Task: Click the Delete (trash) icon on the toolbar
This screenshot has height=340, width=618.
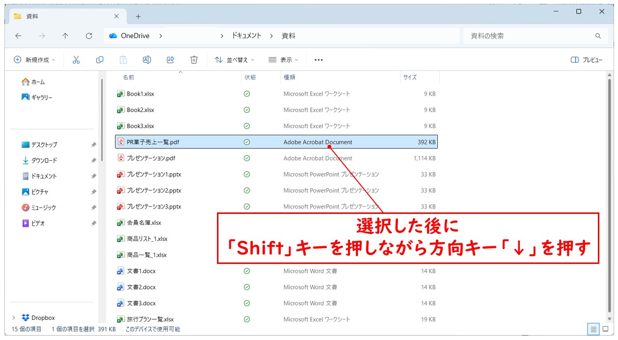Action: (x=194, y=59)
